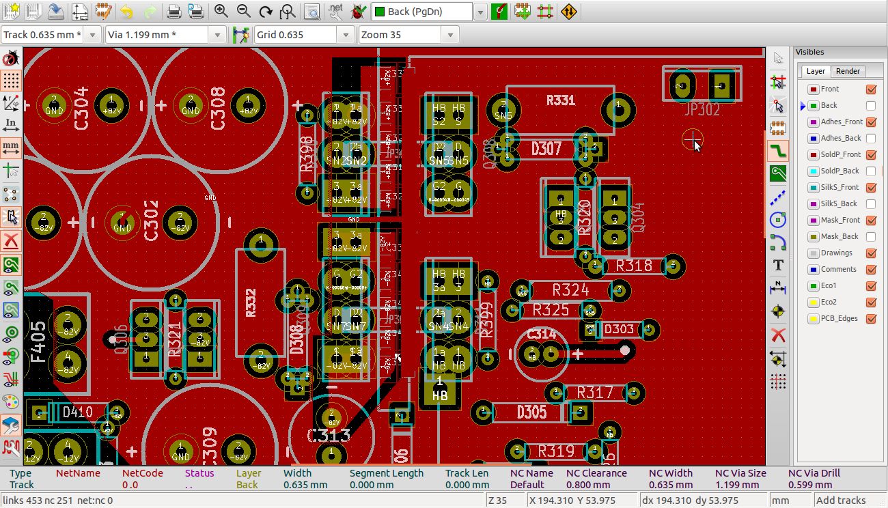Select the Add tracks and vias tool

(x=777, y=151)
